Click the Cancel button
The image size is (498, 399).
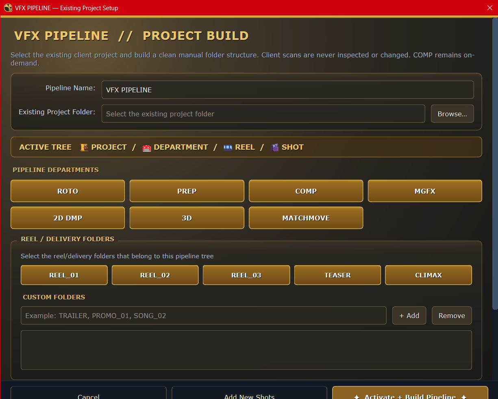pyautogui.click(x=89, y=393)
